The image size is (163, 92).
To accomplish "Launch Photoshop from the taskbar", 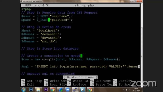I will [31, 90].
